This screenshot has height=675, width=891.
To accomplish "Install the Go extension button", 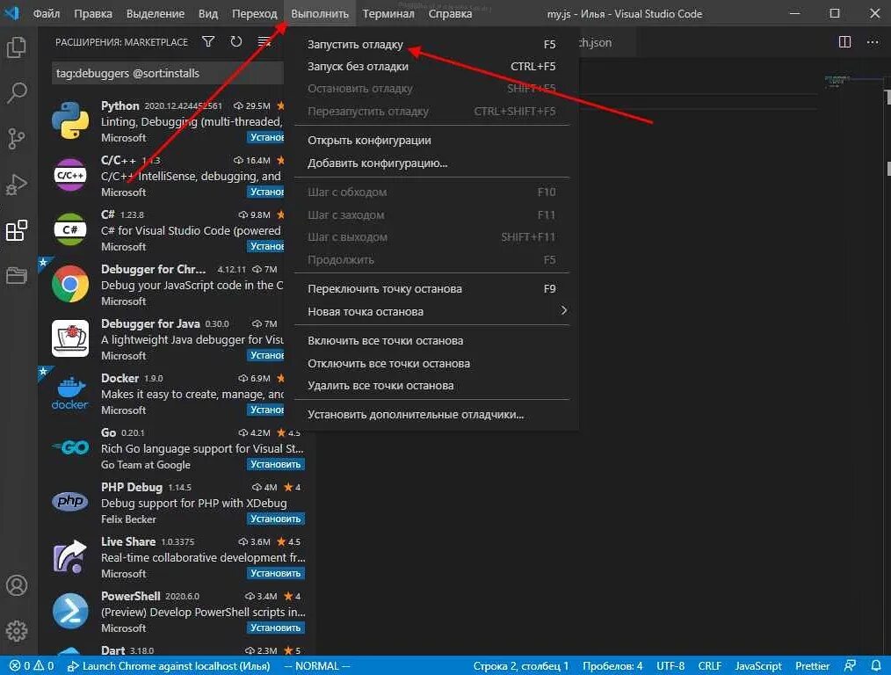I will [276, 464].
